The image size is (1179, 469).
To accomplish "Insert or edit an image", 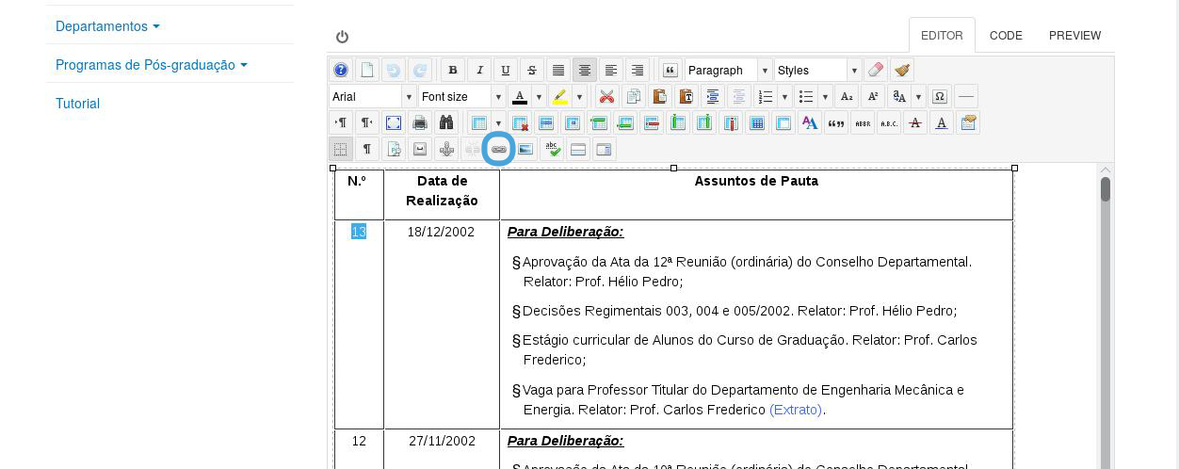I will coord(525,149).
